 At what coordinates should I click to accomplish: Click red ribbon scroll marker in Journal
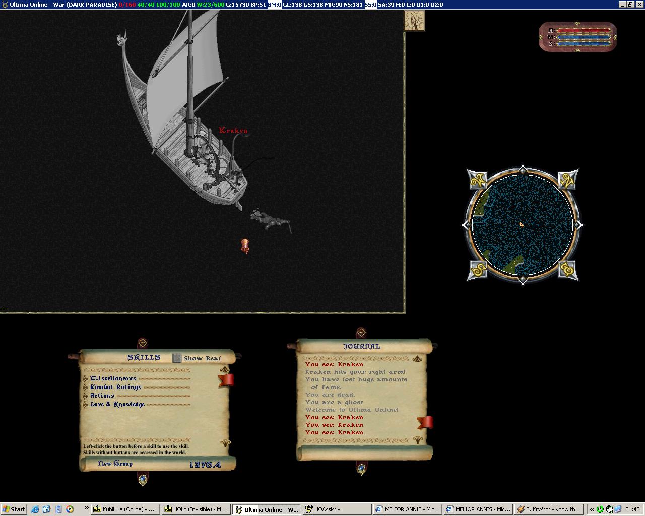[425, 422]
